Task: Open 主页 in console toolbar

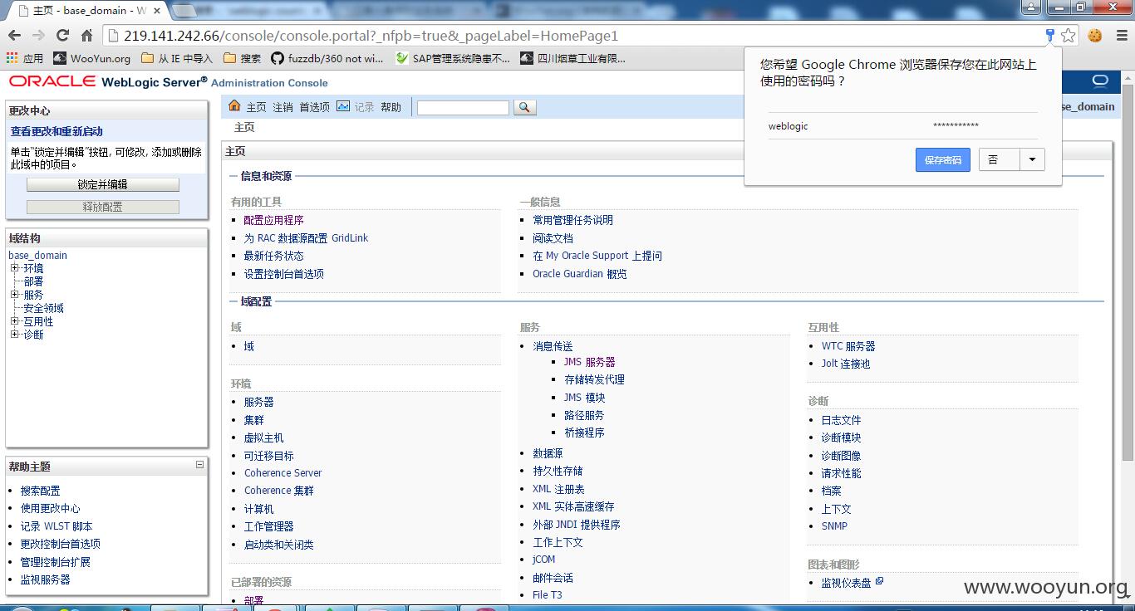Action: coord(256,107)
